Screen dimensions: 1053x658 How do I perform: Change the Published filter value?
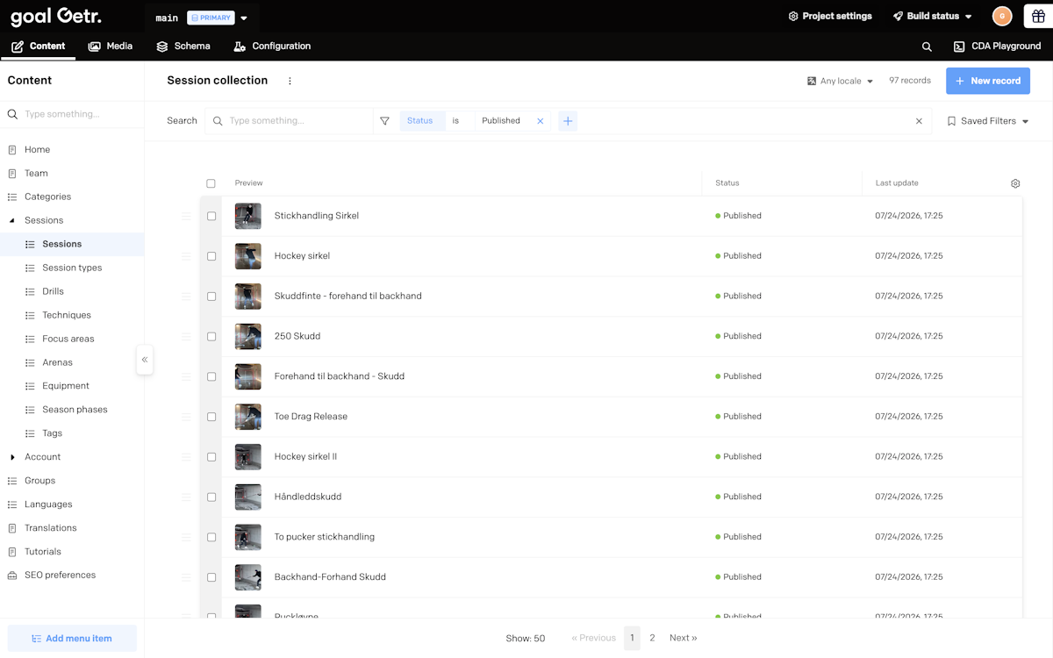point(501,121)
